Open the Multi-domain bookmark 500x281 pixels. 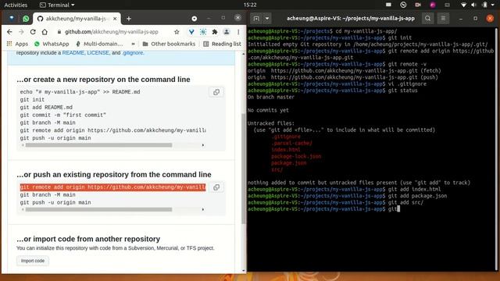click(x=99, y=44)
